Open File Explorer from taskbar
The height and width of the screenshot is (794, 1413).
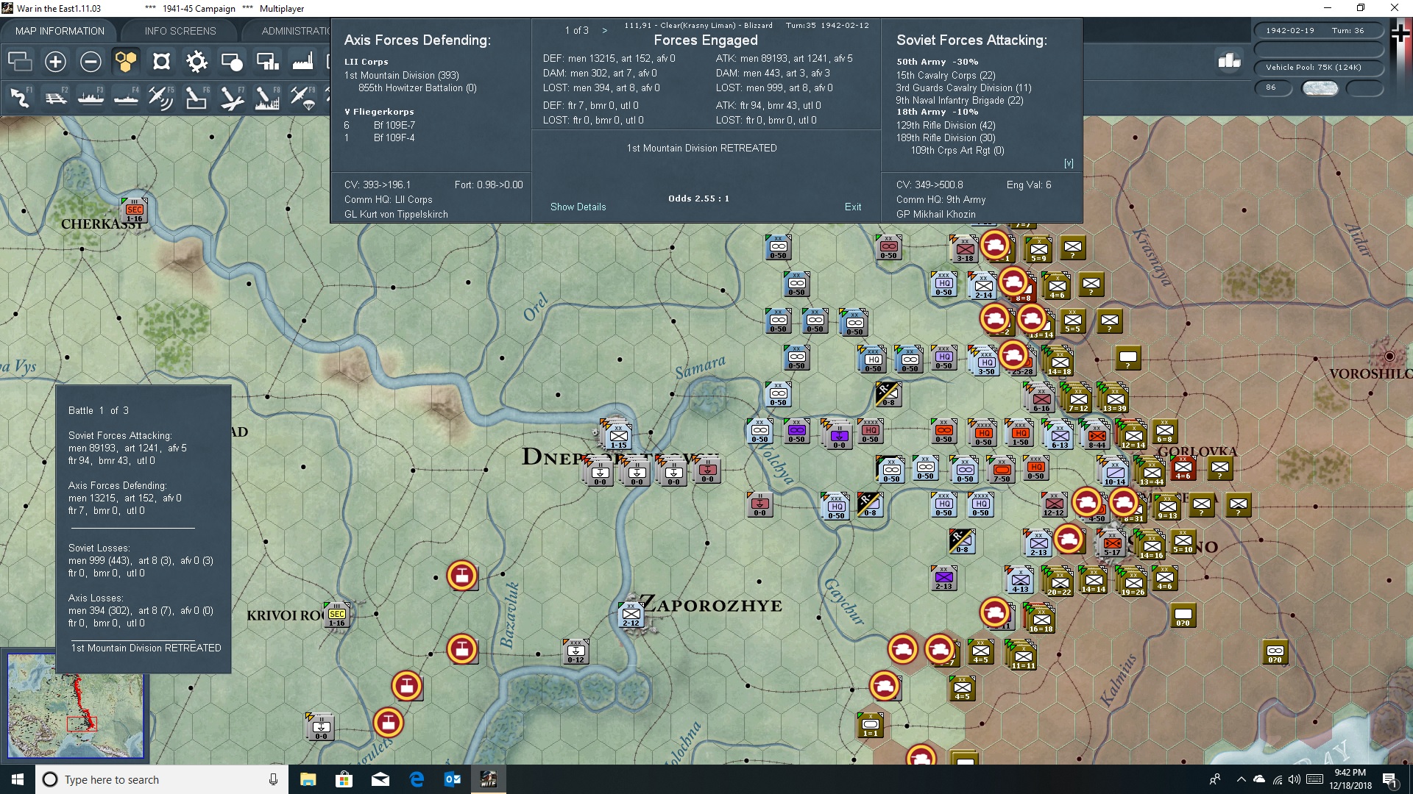pos(308,779)
